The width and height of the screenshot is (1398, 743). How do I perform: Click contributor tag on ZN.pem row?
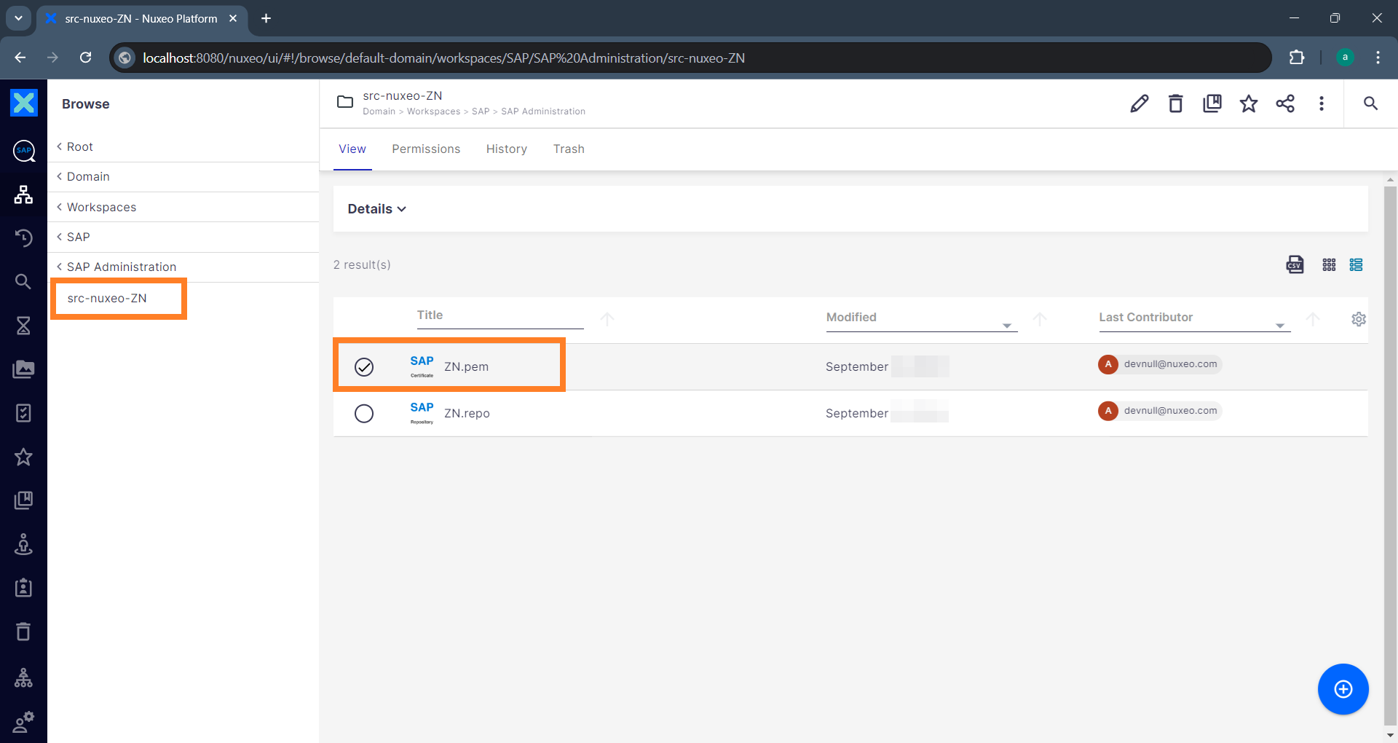[1159, 364]
